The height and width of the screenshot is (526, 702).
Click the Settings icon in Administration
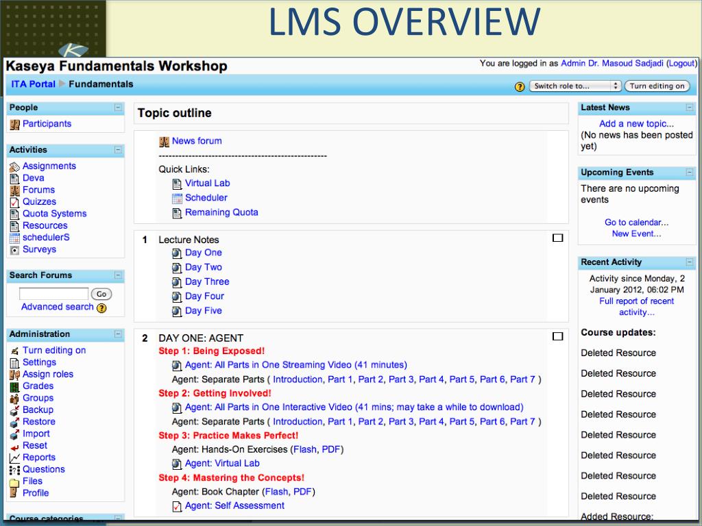15,363
